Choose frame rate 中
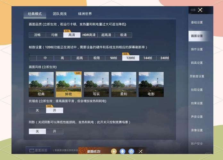The image size is (223, 160). [45, 58]
